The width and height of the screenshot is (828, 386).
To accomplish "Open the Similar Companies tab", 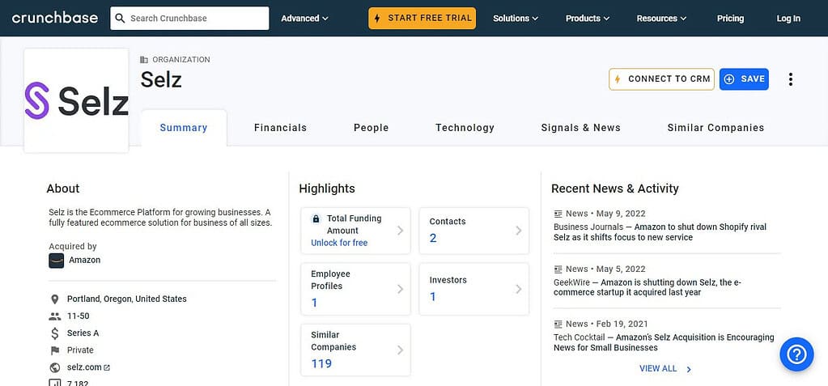I will pos(716,128).
